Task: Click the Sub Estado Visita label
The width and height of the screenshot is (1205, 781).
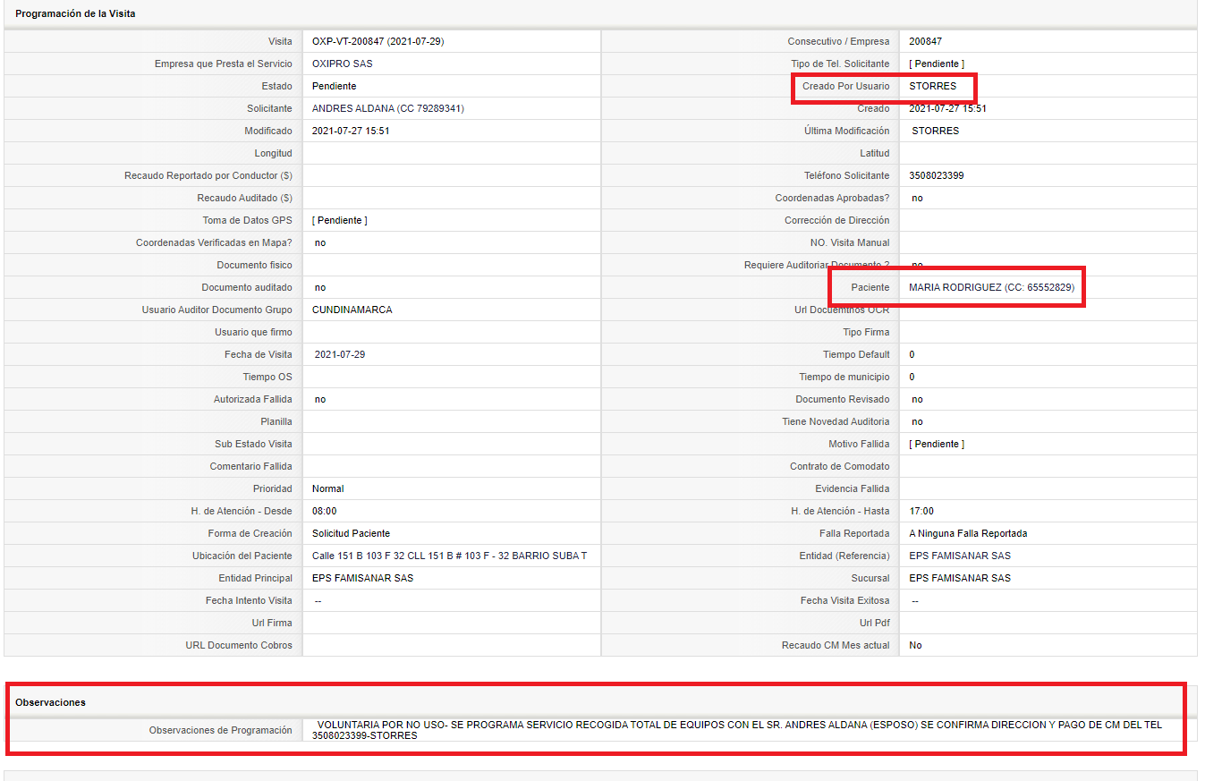Action: pos(253,444)
